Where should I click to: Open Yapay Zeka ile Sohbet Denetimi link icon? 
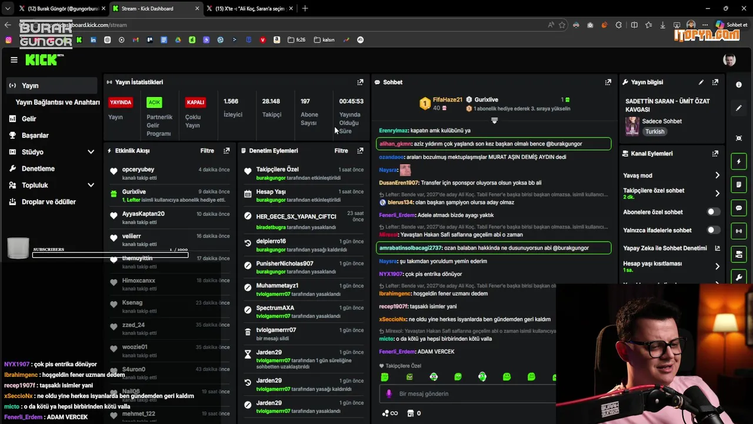(717, 249)
